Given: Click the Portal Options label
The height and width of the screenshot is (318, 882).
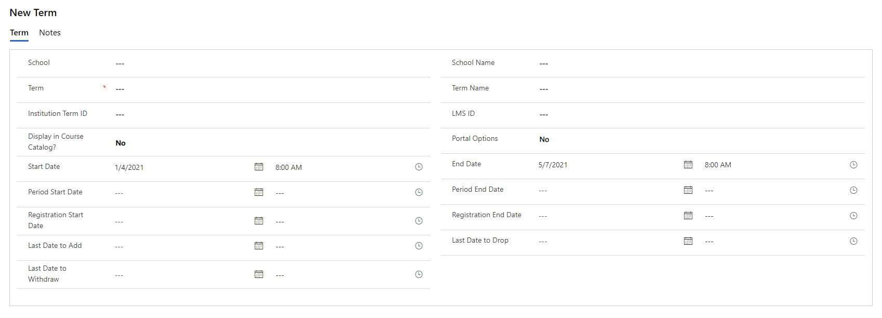Looking at the screenshot, I should coord(475,138).
